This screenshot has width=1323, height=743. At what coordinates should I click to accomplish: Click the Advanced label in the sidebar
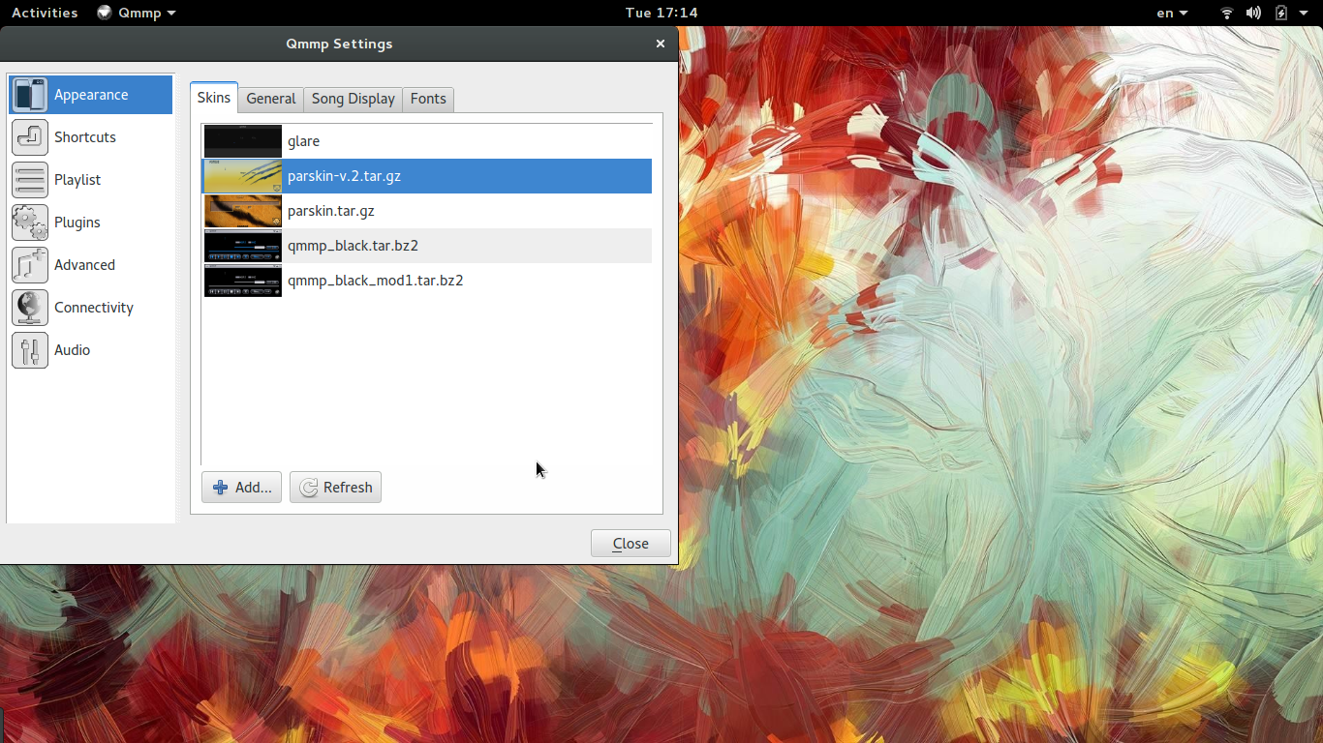click(x=84, y=265)
